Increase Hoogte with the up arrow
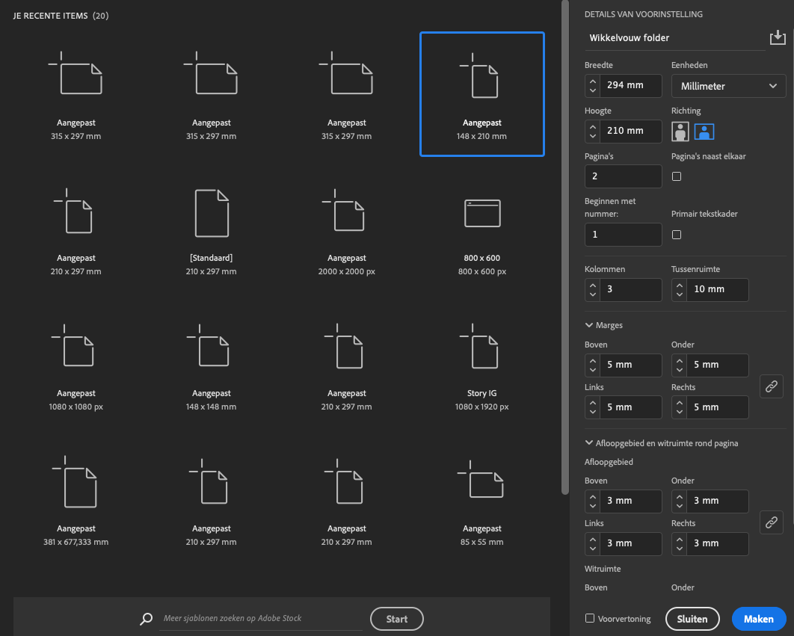 point(592,126)
